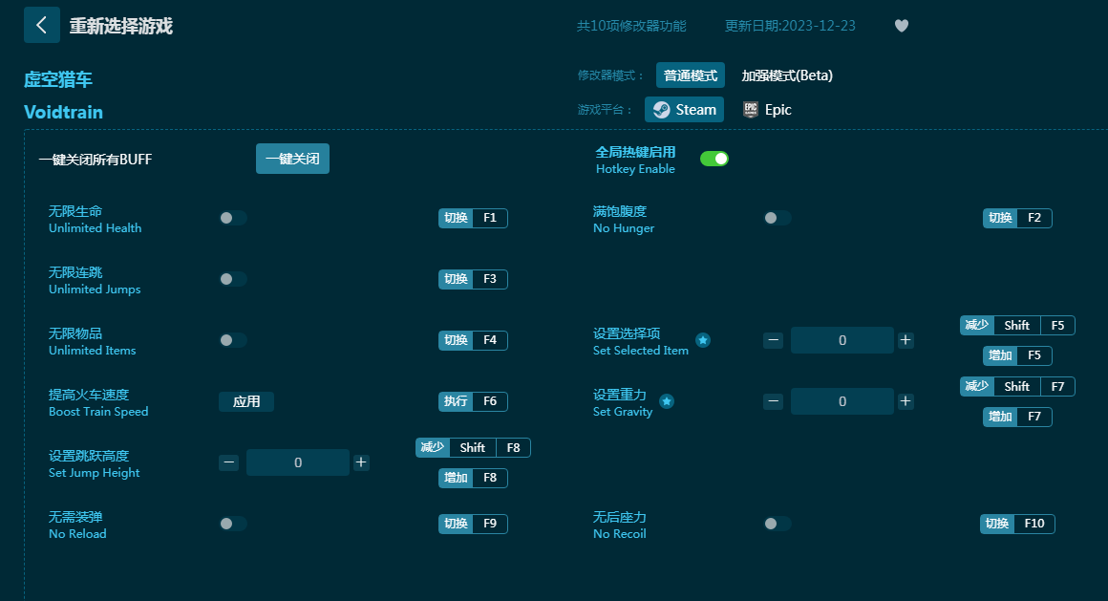Click the heart favorite icon
This screenshot has width=1108, height=601.
point(901,26)
